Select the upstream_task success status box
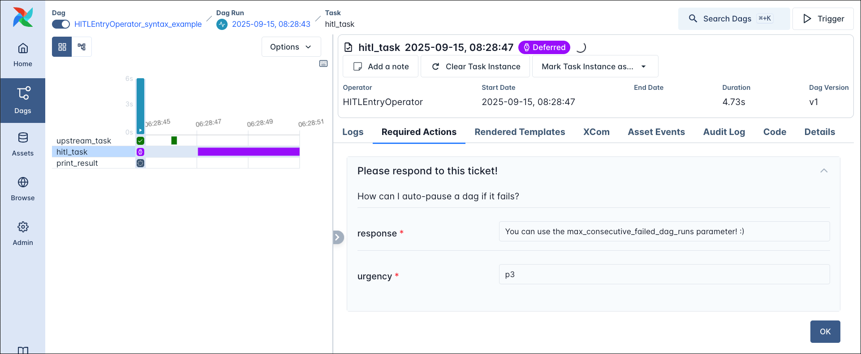Viewport: 861px width, 354px height. pos(140,141)
